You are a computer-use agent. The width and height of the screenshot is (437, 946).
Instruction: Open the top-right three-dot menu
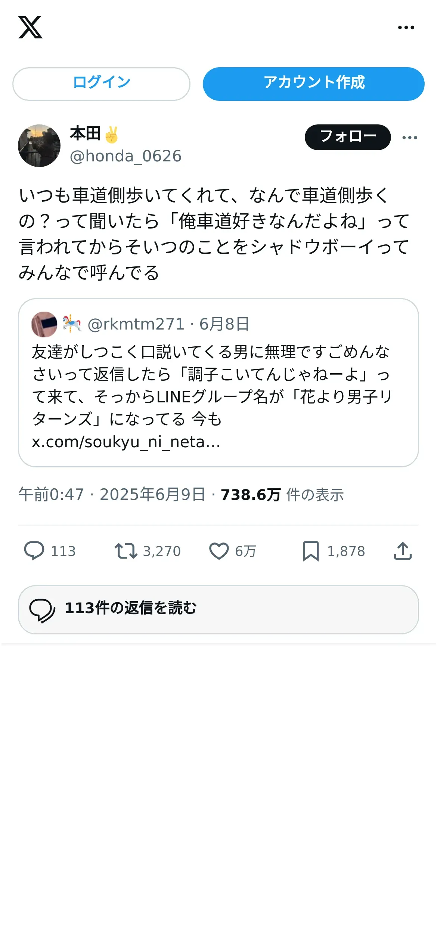pos(406,27)
